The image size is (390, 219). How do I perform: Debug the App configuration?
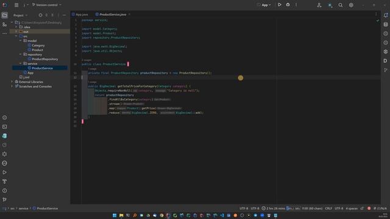288,5
